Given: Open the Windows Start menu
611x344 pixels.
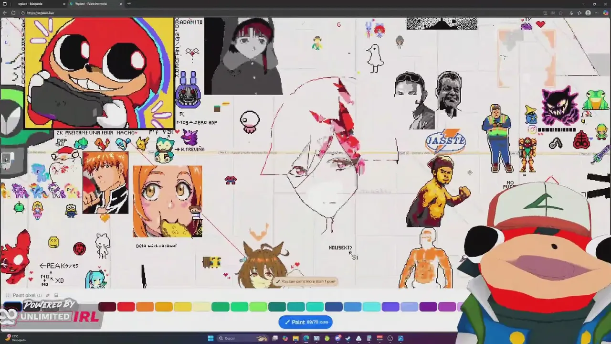Looking at the screenshot, I should coord(211,338).
